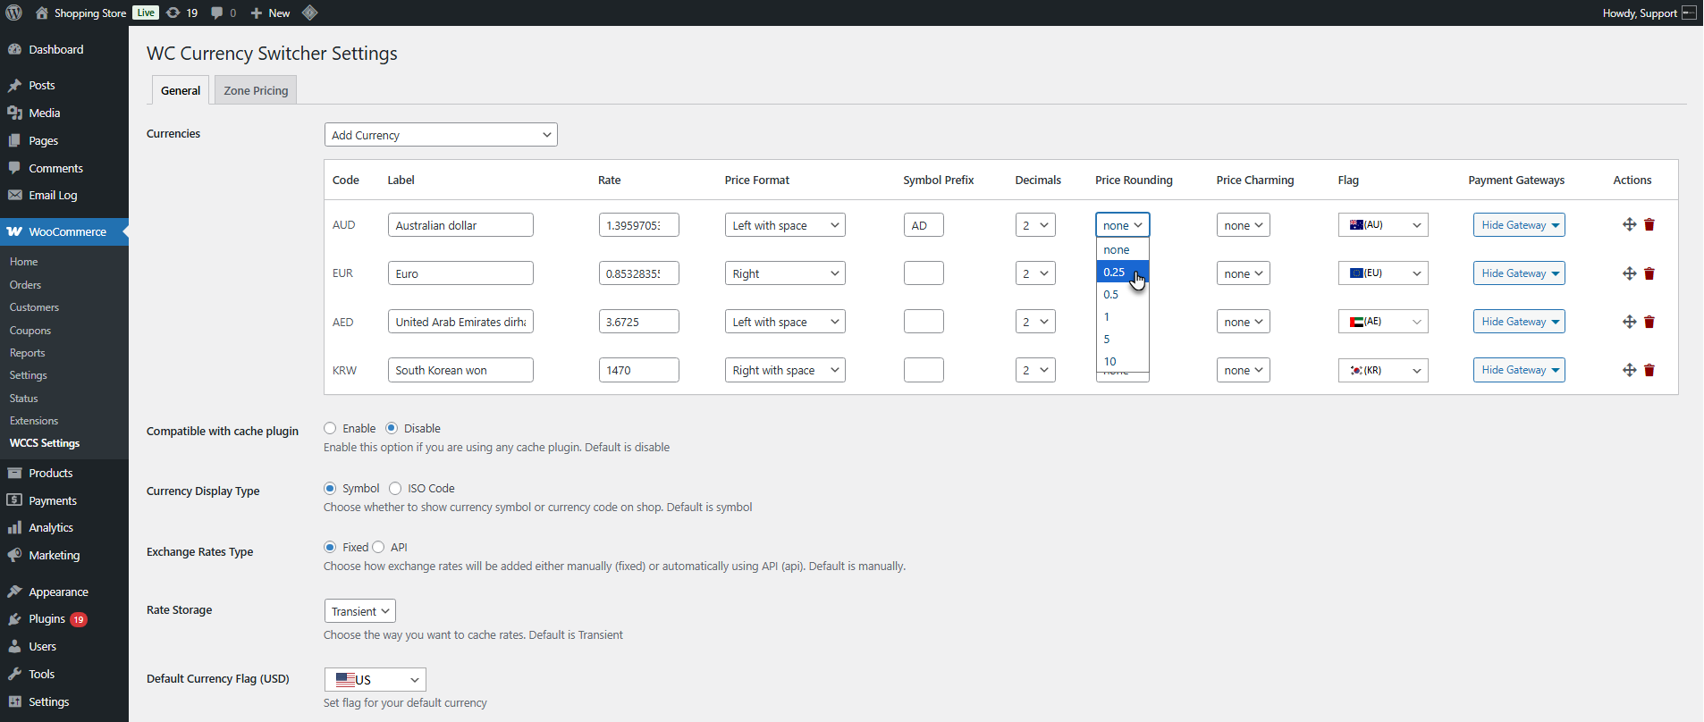Open the comments bubble in admin bar
This screenshot has width=1704, height=722.
click(x=224, y=13)
